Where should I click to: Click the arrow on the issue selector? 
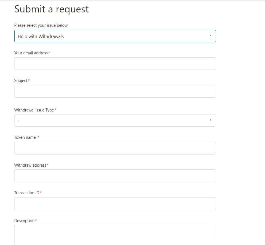tap(210, 36)
